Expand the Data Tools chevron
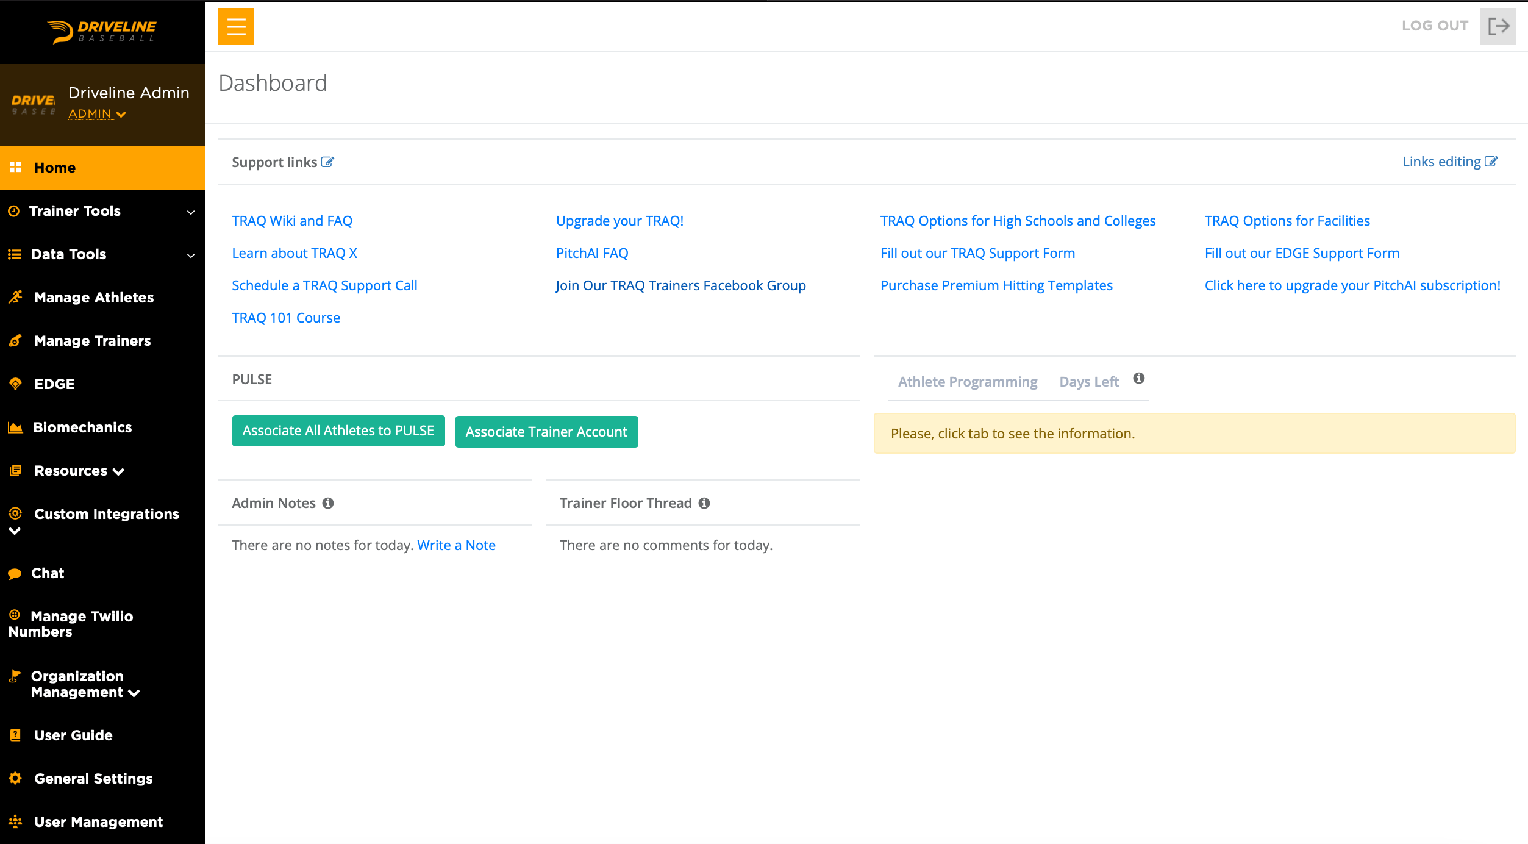Screen dimensions: 1528x844 tap(191, 255)
